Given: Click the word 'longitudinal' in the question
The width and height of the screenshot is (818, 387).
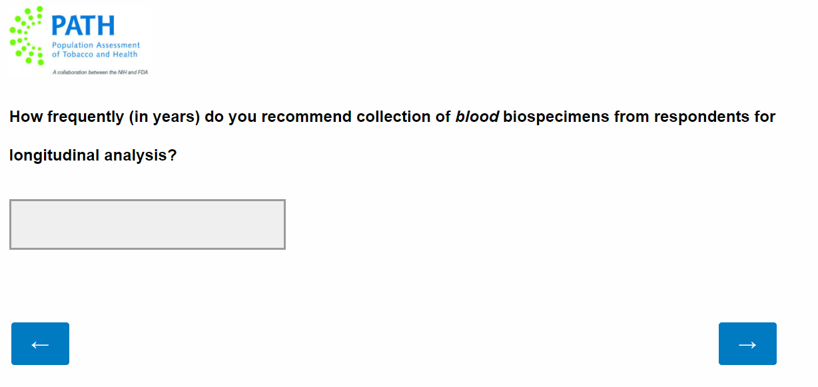Looking at the screenshot, I should point(54,156).
